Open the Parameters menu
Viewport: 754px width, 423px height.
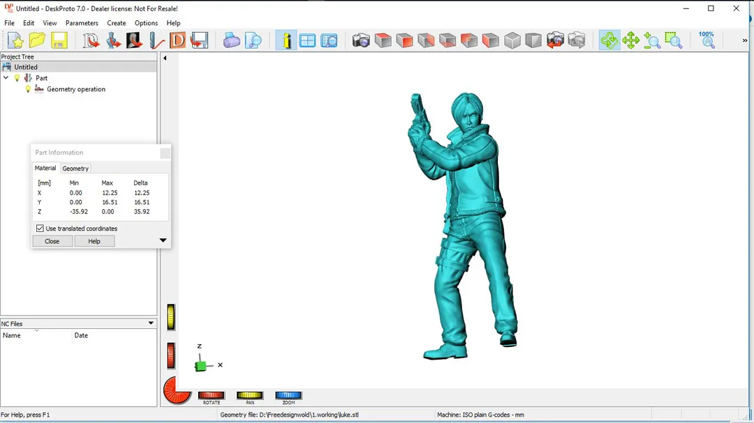[x=82, y=23]
